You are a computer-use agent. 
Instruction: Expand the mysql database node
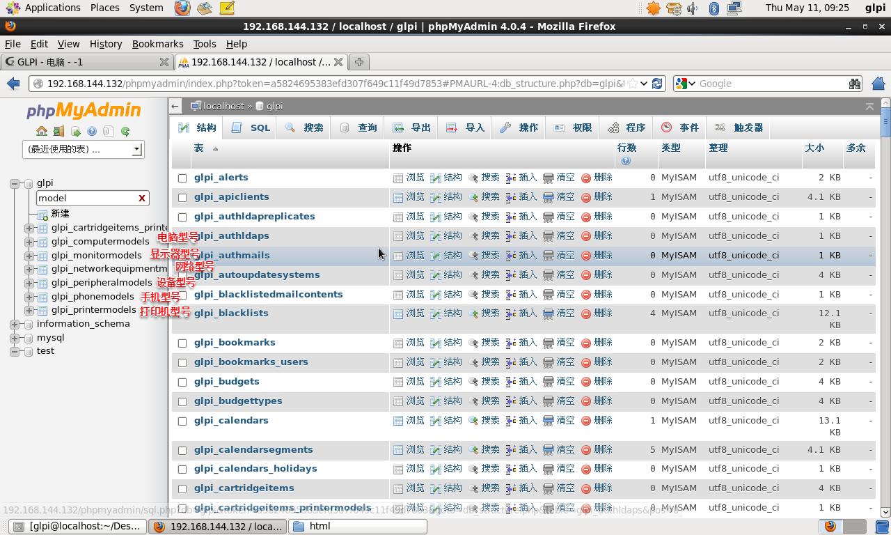pos(14,338)
